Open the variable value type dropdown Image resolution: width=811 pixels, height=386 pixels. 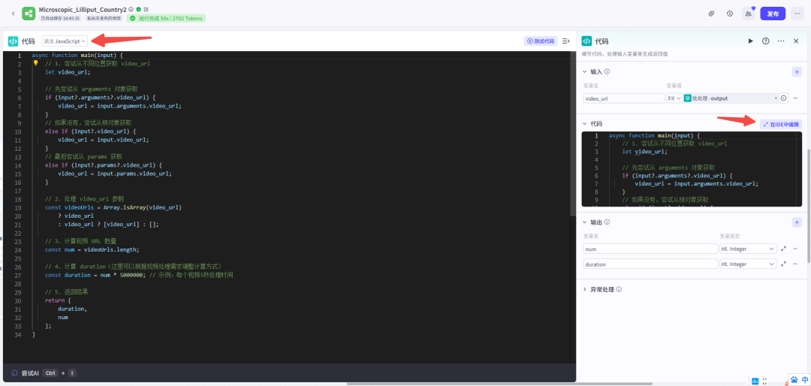click(674, 98)
